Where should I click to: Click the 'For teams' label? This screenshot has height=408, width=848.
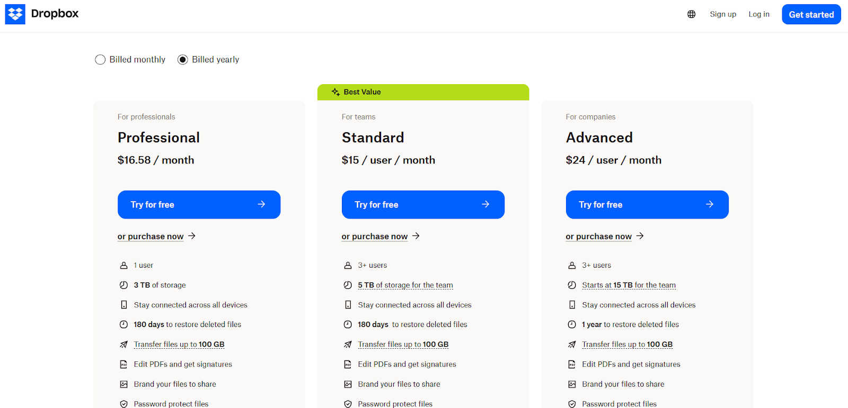tap(358, 117)
